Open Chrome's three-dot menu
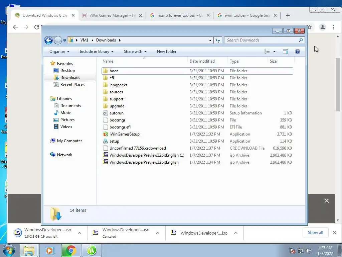Image resolution: width=342 pixels, height=257 pixels. click(x=333, y=27)
